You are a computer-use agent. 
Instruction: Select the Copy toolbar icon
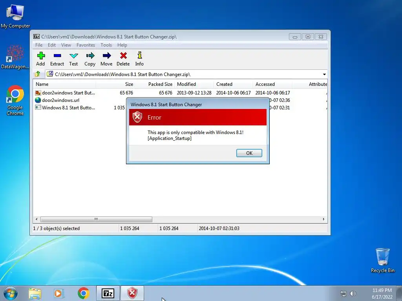pyautogui.click(x=90, y=59)
